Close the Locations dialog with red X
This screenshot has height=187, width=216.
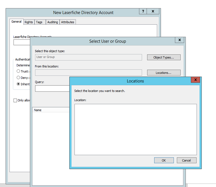point(195,80)
